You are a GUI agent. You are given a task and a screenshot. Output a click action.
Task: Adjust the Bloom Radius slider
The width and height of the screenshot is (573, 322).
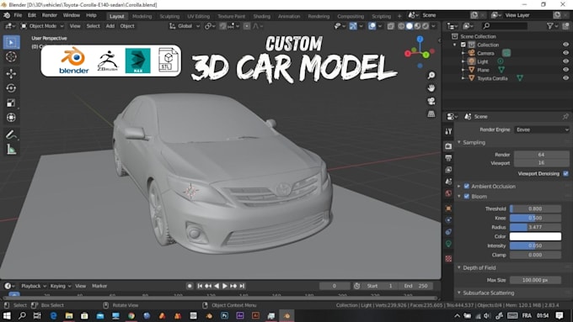coord(535,227)
